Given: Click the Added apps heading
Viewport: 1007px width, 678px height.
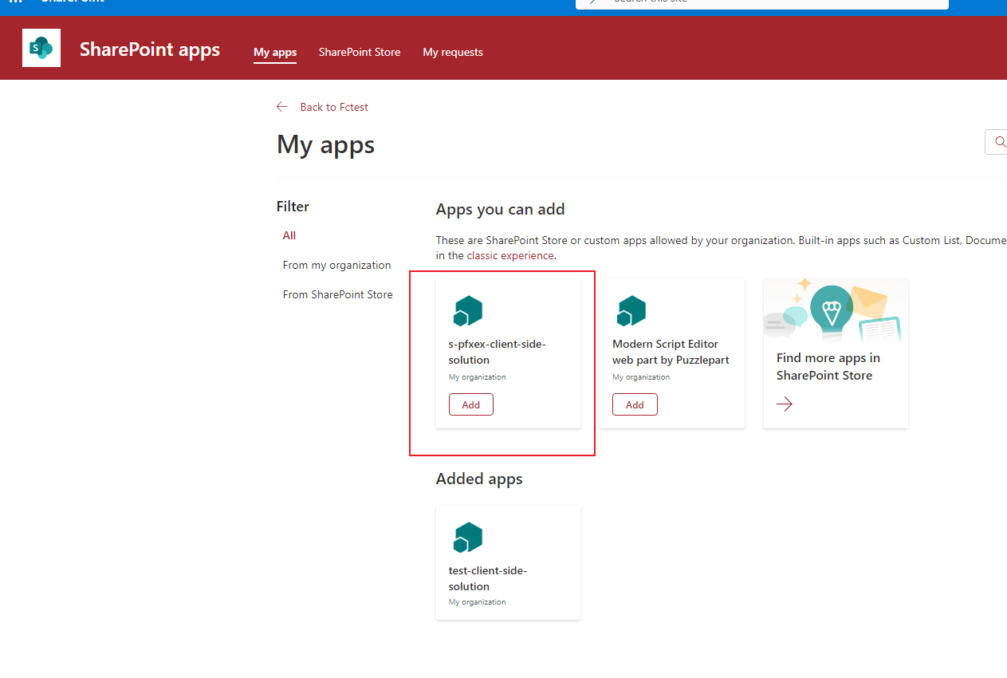Looking at the screenshot, I should (x=479, y=479).
